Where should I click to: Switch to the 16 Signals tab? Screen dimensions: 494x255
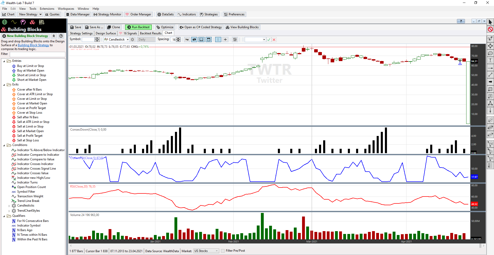pos(128,33)
